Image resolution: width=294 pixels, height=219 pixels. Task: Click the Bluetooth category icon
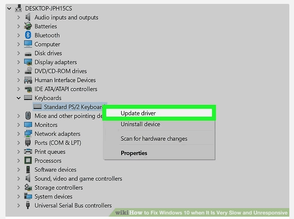tap(28, 35)
